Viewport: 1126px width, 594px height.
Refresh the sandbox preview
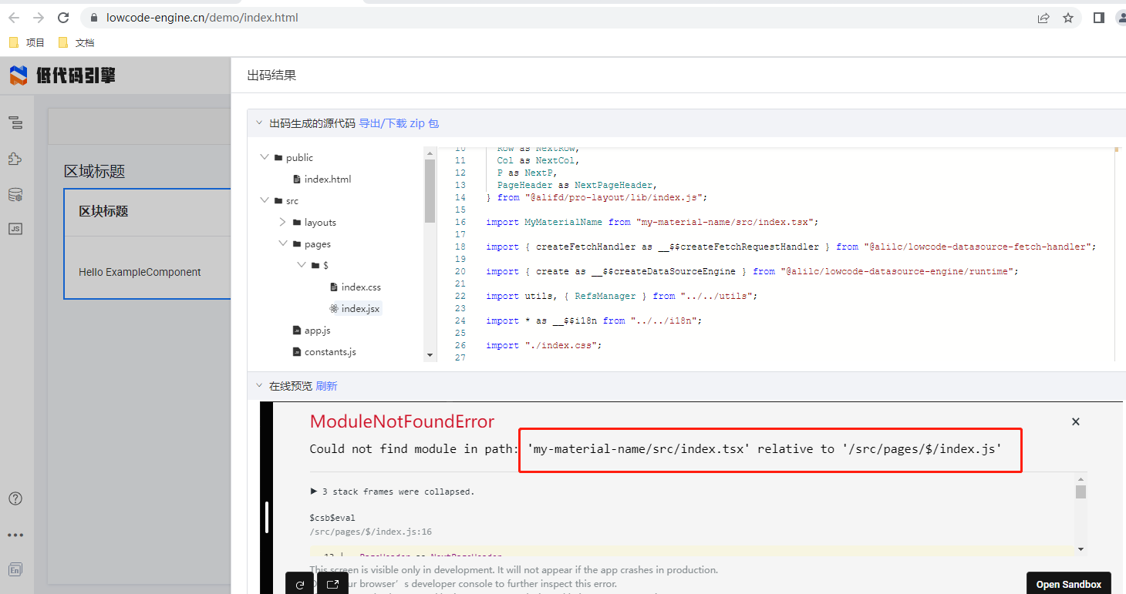(300, 584)
